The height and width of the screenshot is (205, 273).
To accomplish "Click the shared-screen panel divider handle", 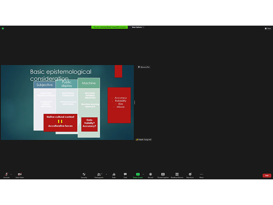I will [x=135, y=102].
